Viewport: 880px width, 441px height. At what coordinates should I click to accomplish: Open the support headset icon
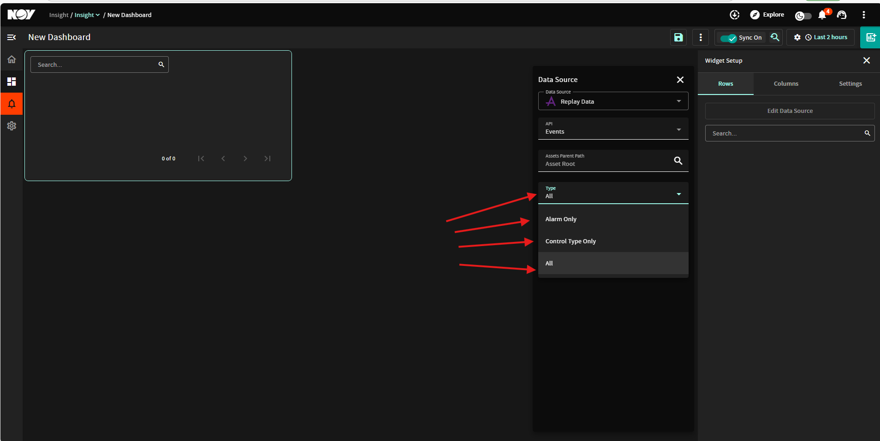coord(842,15)
